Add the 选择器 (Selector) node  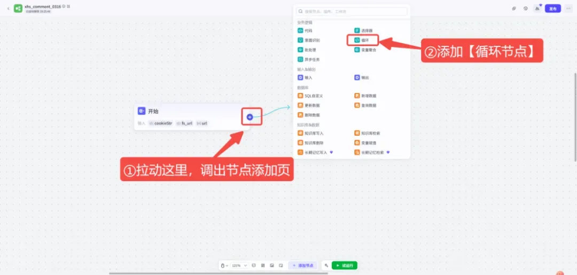364,30
